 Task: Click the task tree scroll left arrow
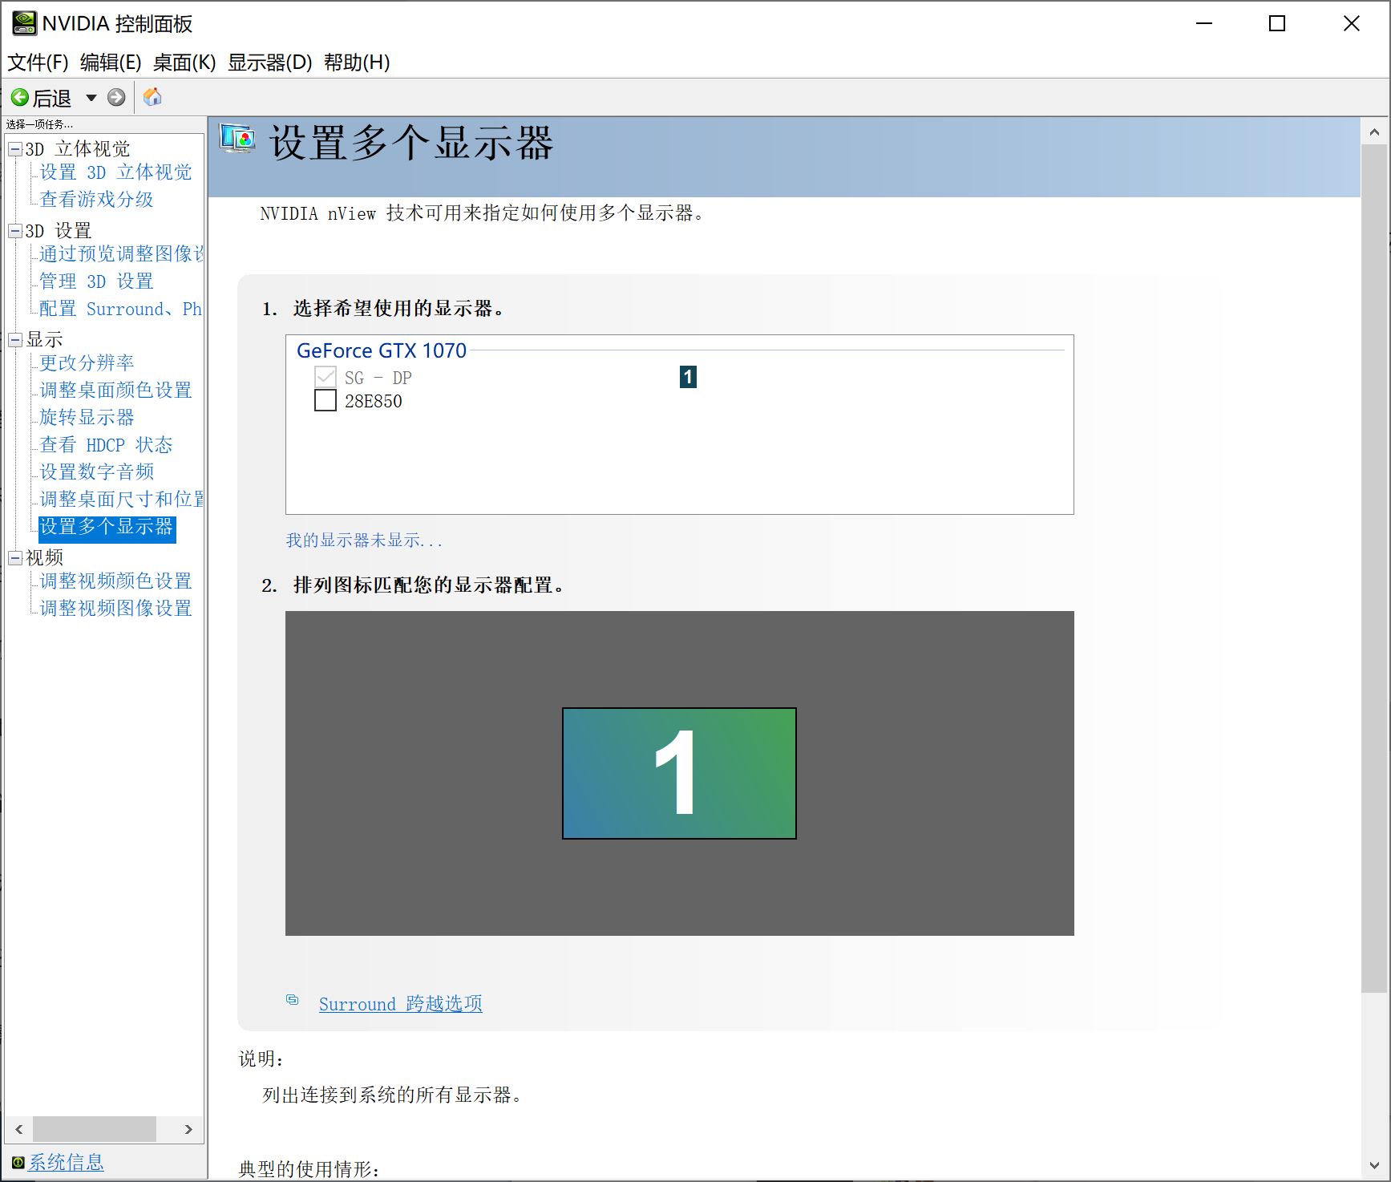point(19,1129)
